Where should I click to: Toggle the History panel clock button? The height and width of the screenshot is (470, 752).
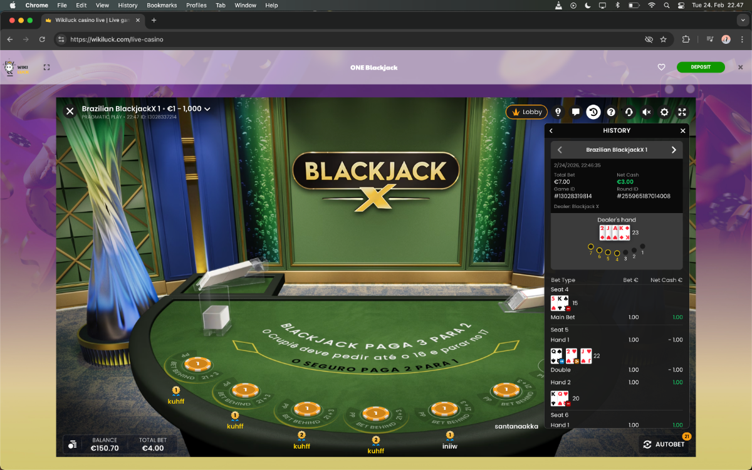click(593, 112)
